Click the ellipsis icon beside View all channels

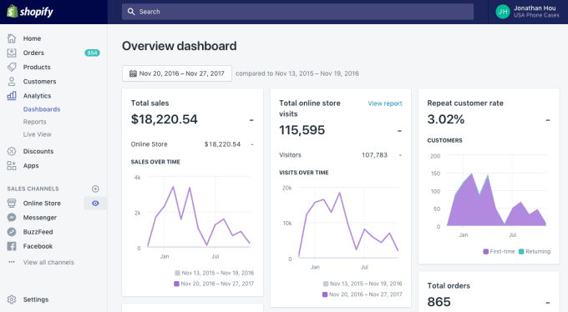point(12,262)
